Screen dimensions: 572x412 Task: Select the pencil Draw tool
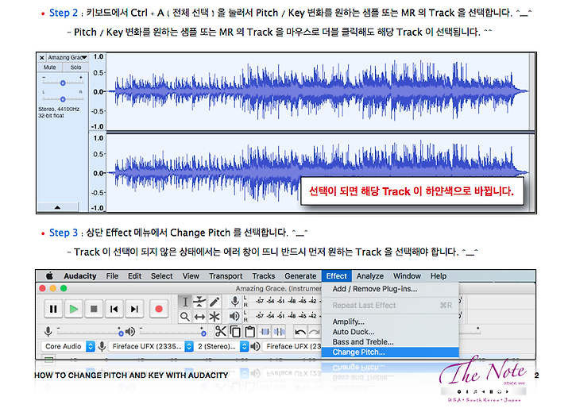click(x=214, y=302)
